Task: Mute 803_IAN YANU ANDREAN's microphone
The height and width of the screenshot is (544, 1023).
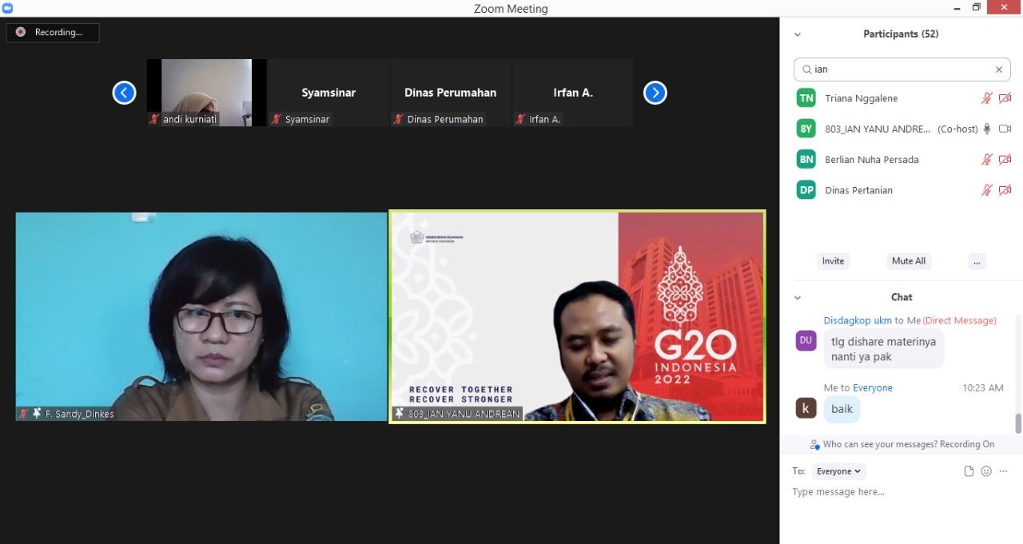Action: (987, 129)
